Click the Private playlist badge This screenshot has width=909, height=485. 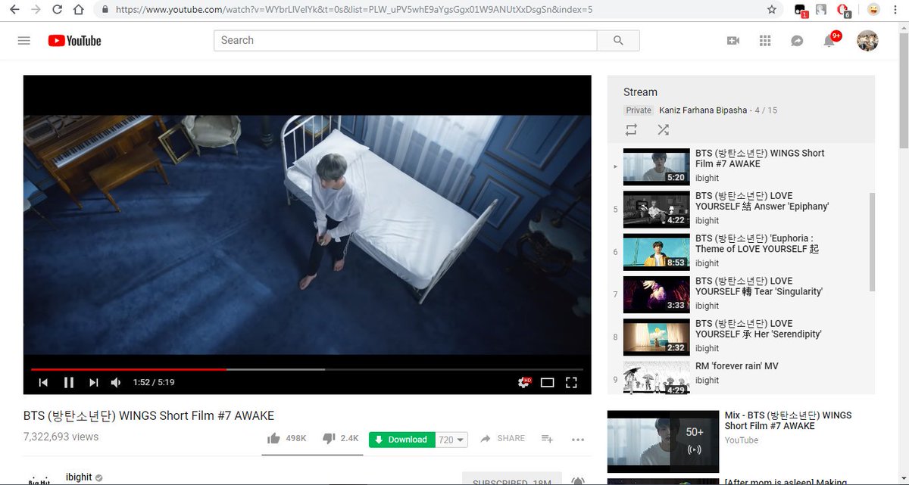639,110
